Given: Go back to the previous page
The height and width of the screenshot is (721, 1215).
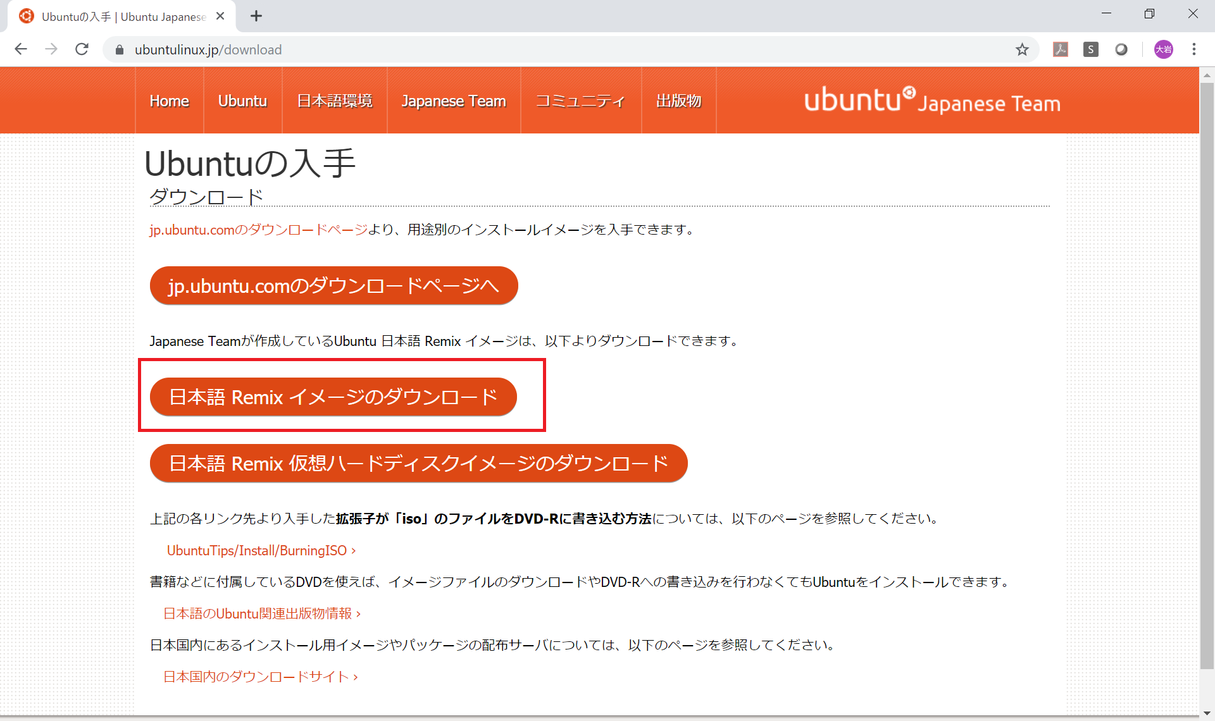Looking at the screenshot, I should point(21,49).
